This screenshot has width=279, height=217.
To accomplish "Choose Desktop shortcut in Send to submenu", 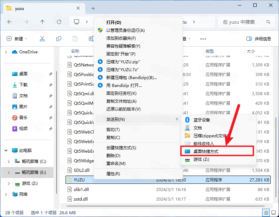I will (217, 151).
